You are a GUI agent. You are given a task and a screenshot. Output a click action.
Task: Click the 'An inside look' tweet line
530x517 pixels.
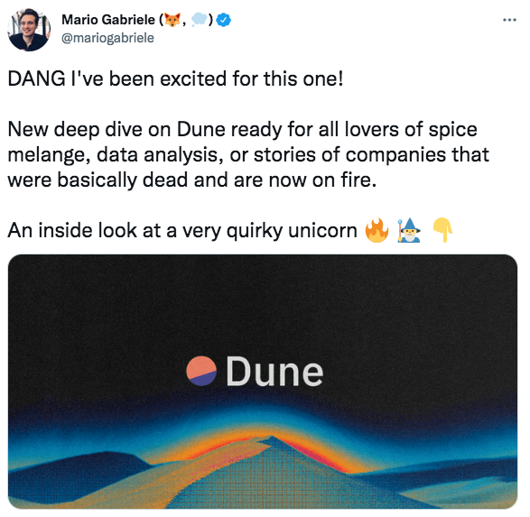coord(182,231)
